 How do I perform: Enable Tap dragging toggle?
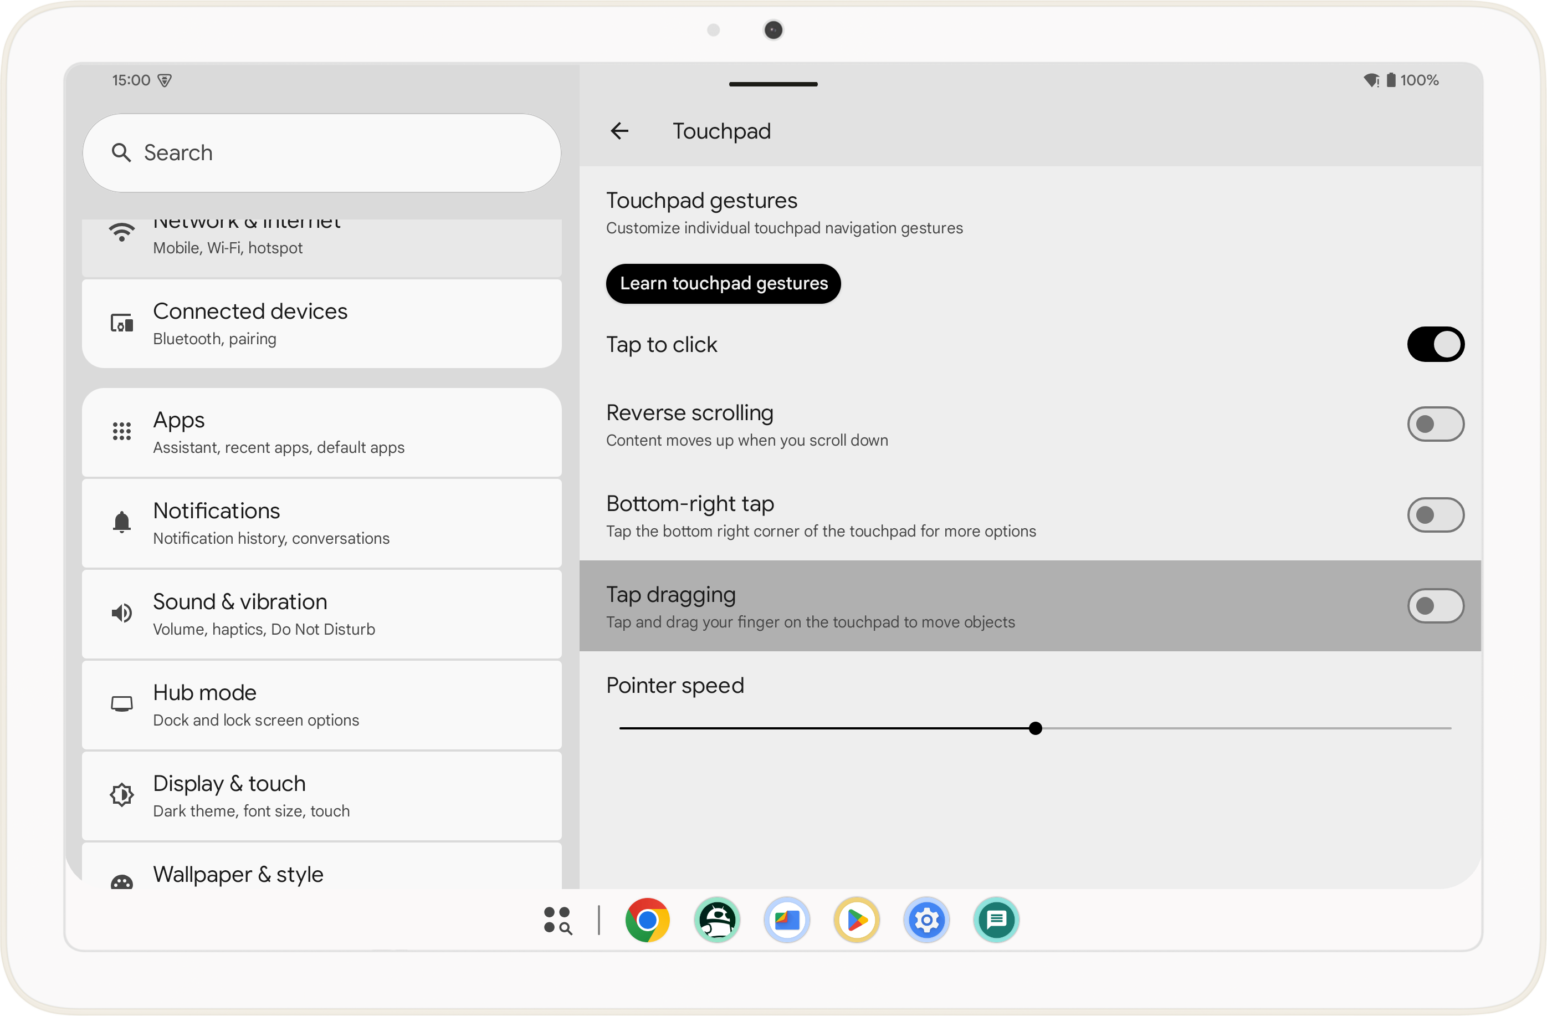[1433, 605]
